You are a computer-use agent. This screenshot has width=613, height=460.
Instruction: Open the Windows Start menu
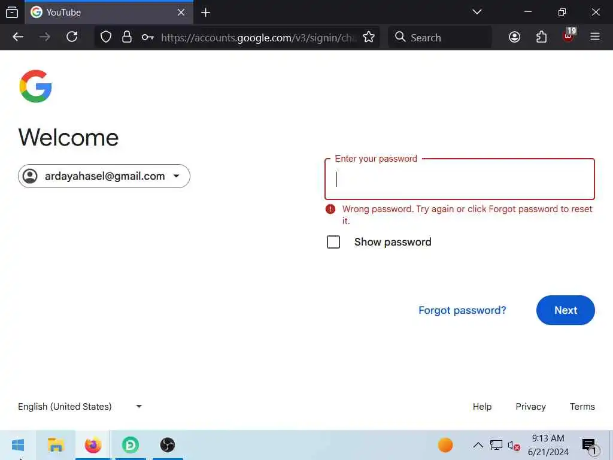click(x=18, y=445)
